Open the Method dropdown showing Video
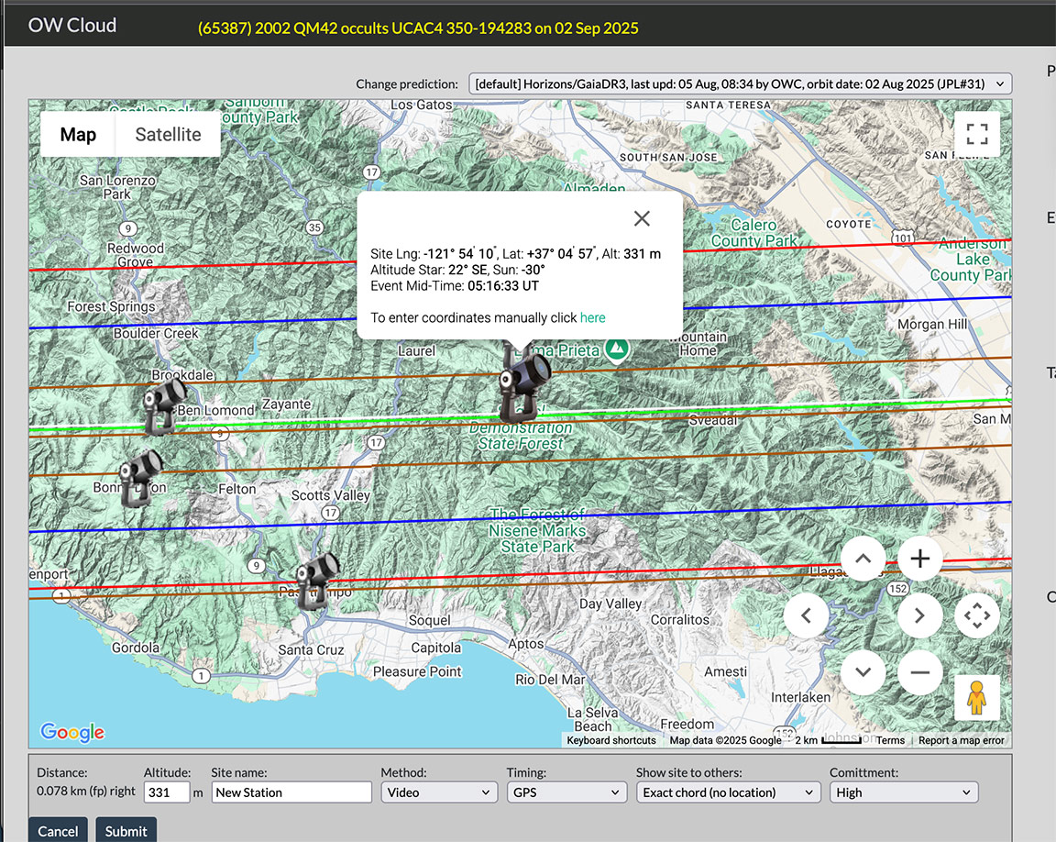 [x=439, y=792]
